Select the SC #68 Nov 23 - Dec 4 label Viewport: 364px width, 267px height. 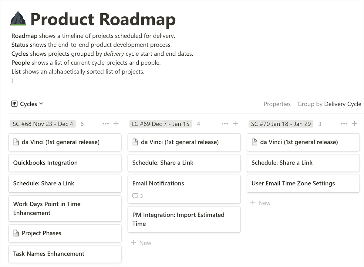[x=43, y=124]
